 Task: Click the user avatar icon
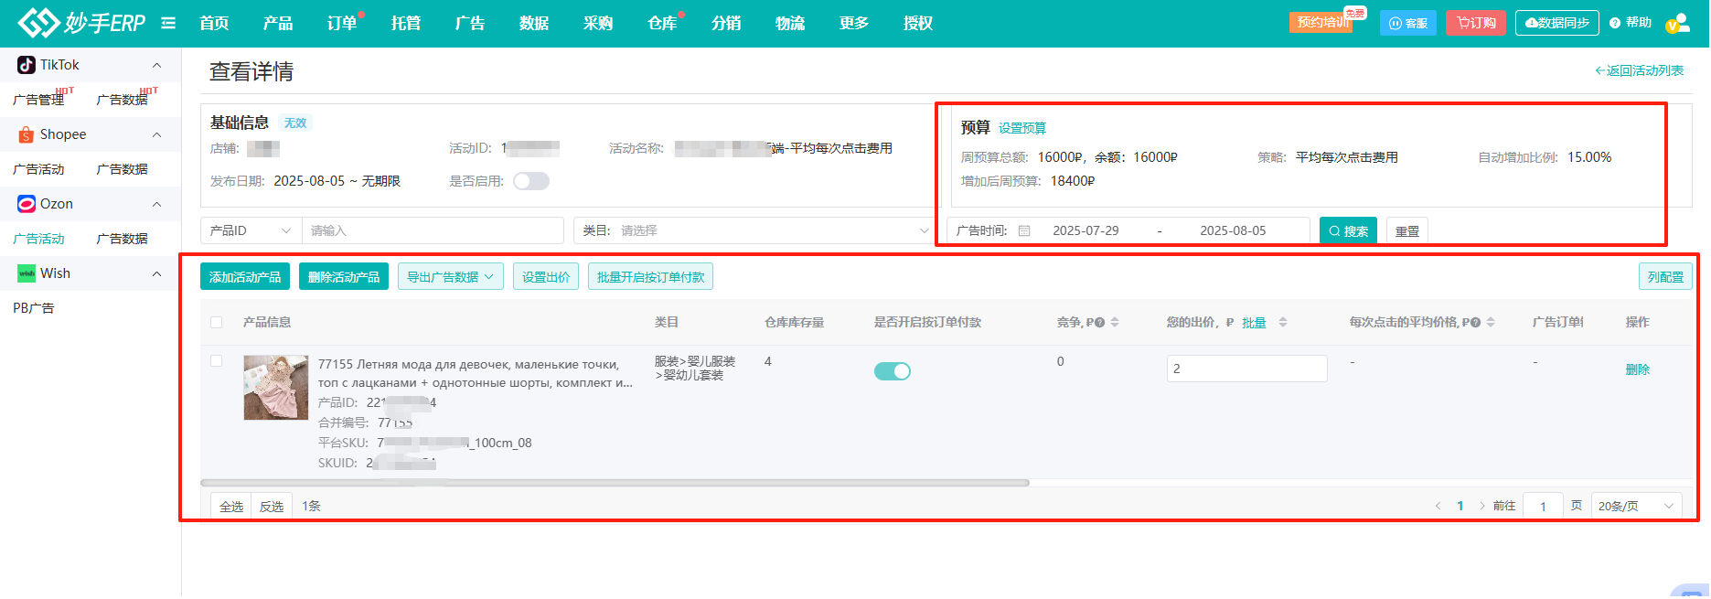tap(1677, 24)
